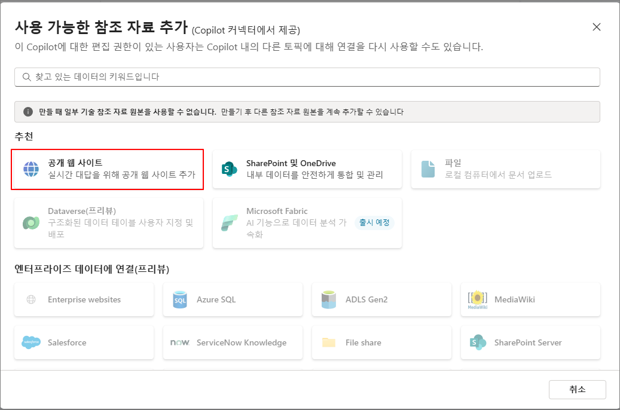The height and width of the screenshot is (410, 620).
Task: Select the Microsoft Fabric card title
Action: coord(277,211)
